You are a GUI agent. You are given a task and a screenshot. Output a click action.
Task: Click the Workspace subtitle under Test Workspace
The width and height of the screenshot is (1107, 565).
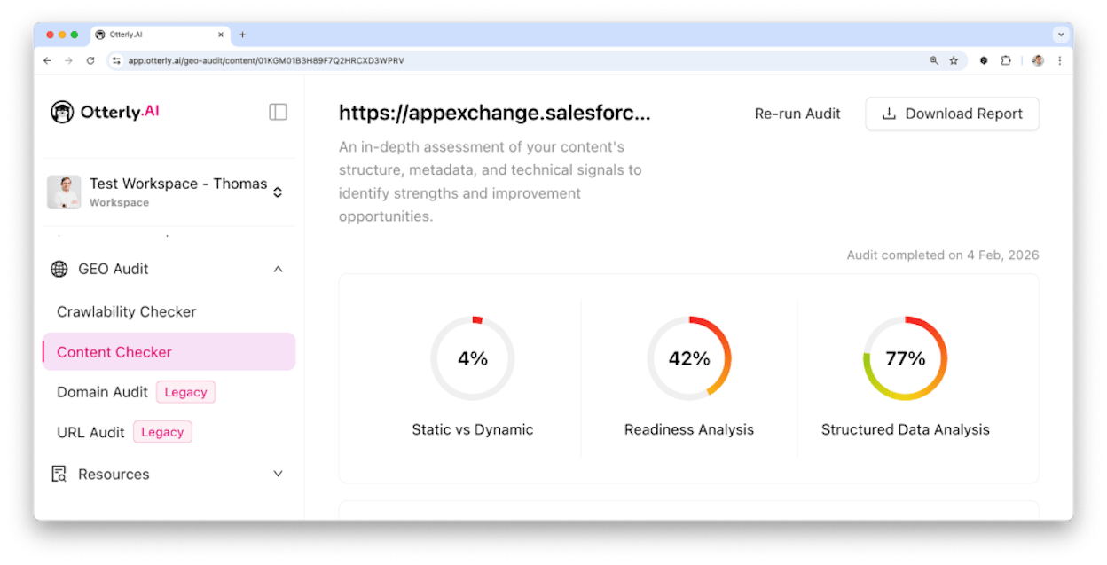[119, 202]
